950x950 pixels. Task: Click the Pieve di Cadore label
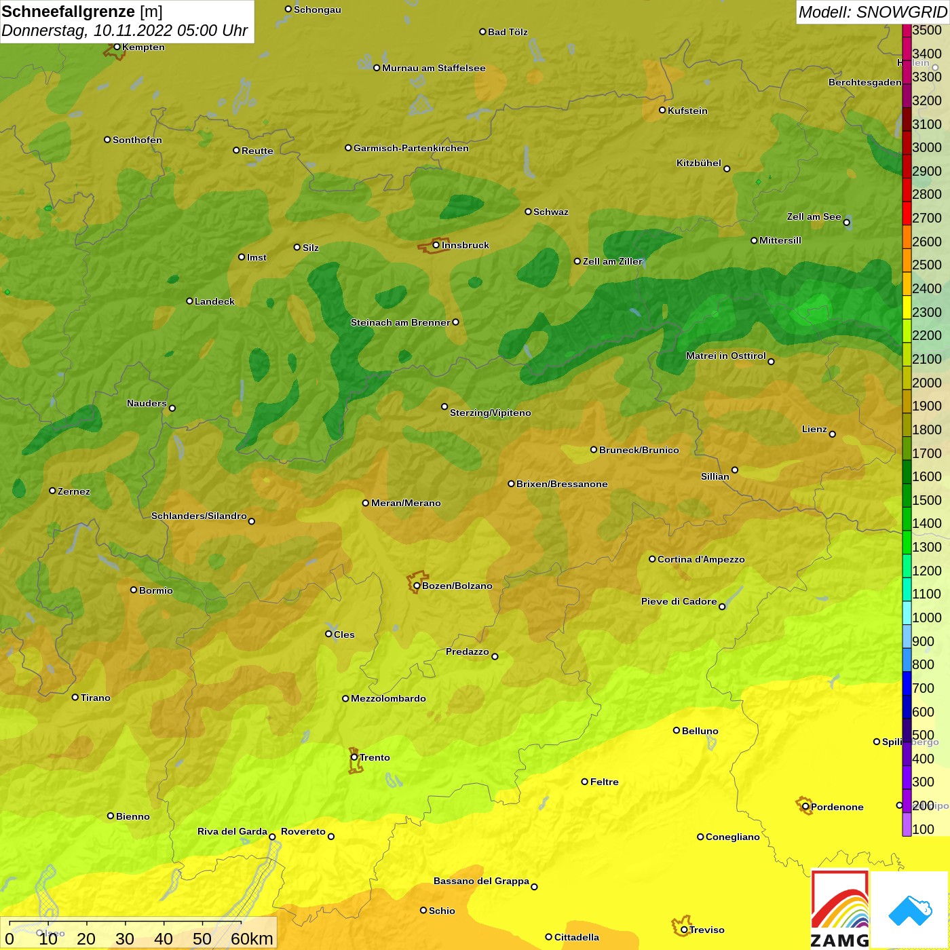click(x=679, y=601)
